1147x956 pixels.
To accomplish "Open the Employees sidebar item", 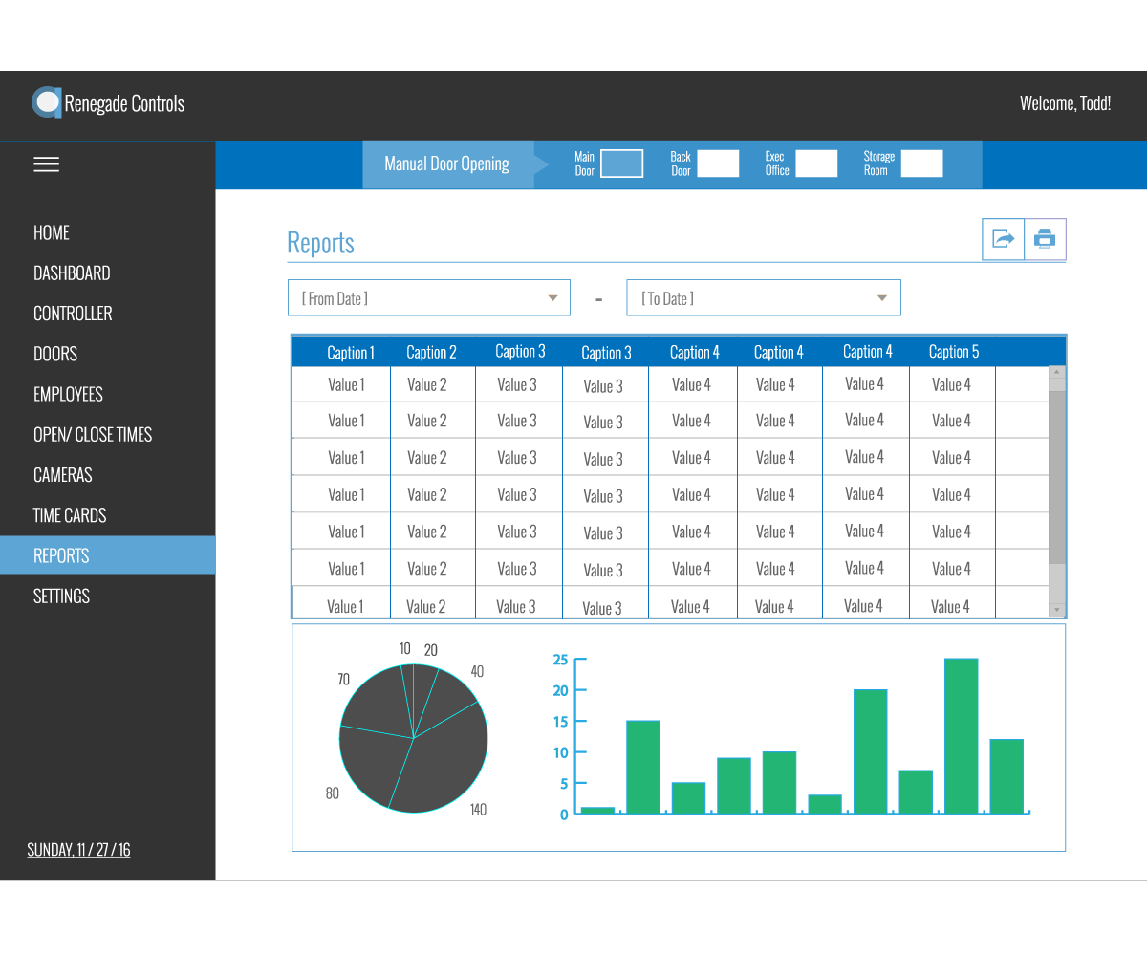I will (x=68, y=394).
